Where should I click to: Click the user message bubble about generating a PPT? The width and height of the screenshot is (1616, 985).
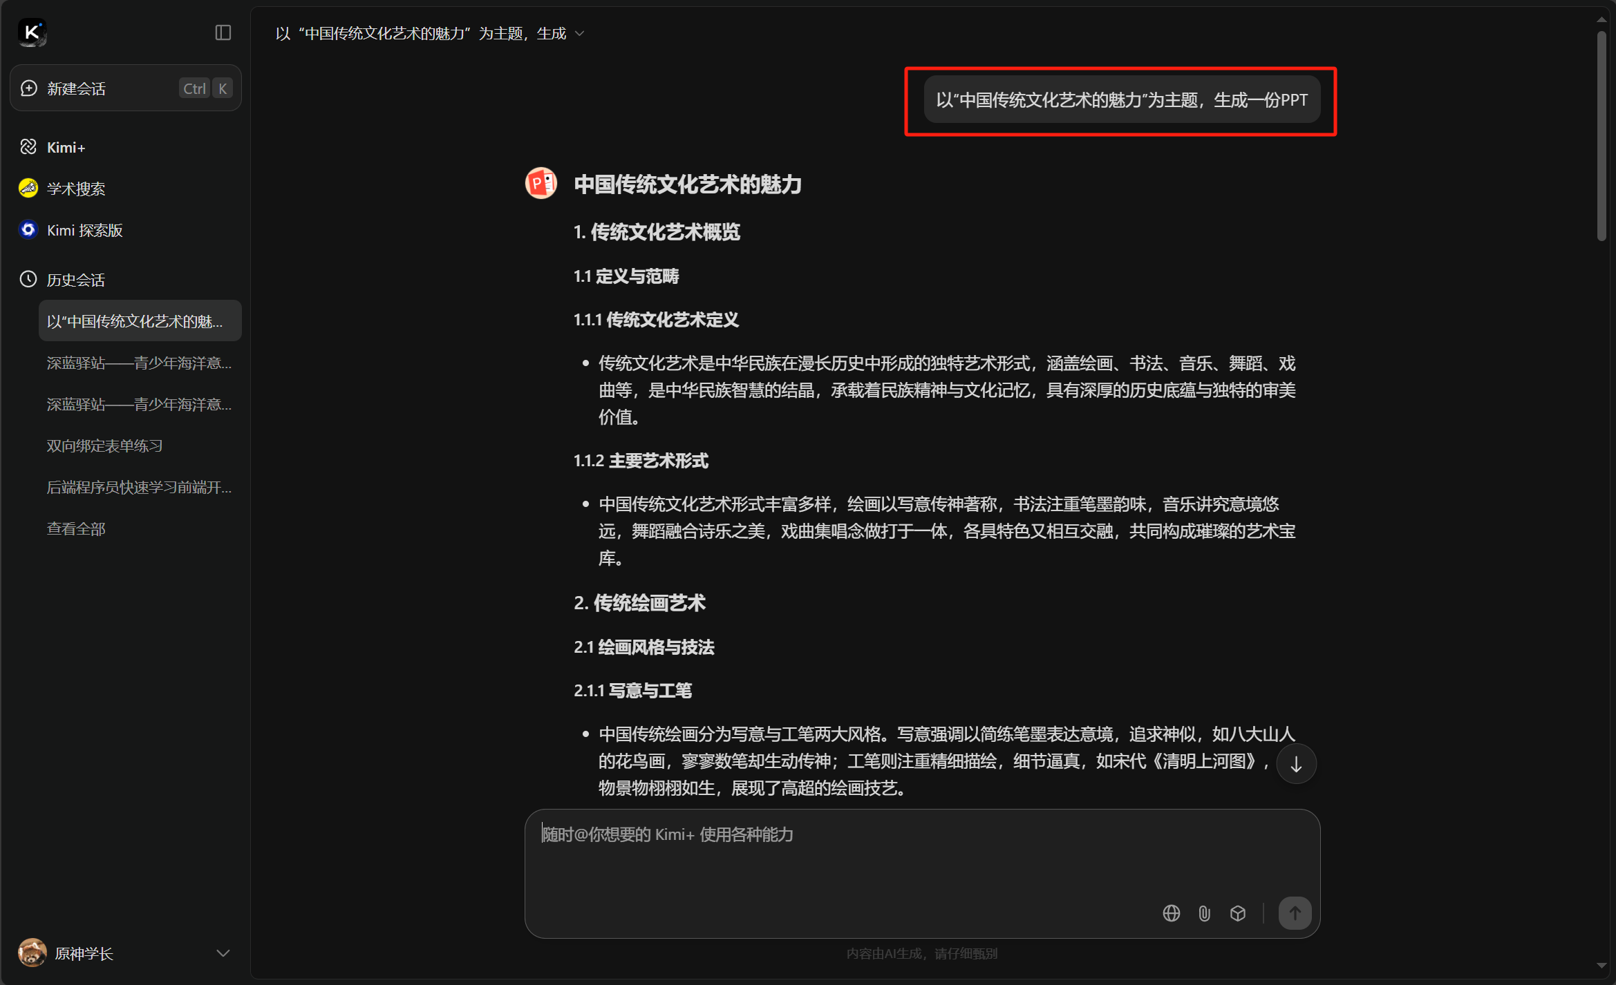(x=1122, y=100)
